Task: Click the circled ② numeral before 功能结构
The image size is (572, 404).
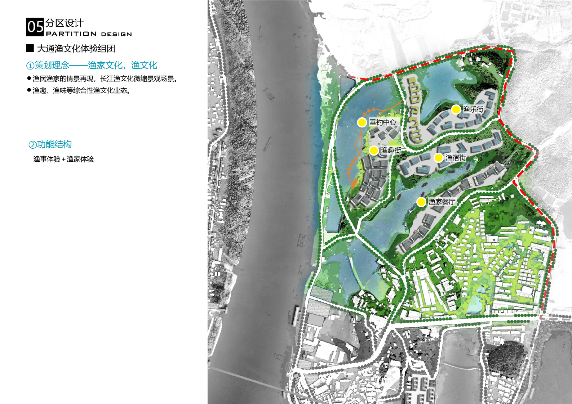Action: coord(32,145)
